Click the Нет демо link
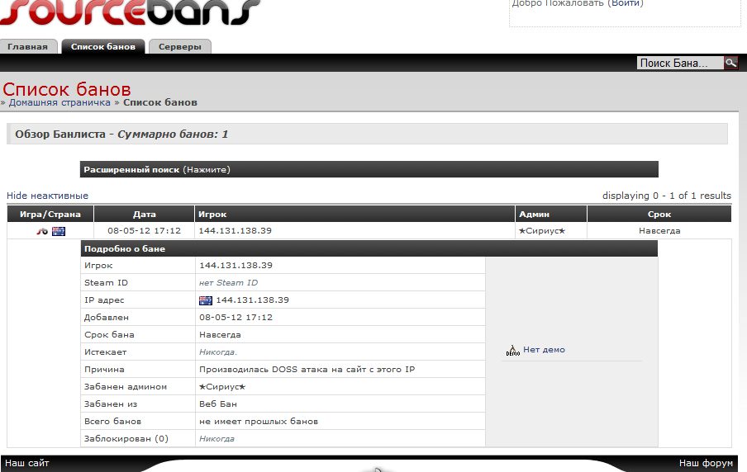 pyautogui.click(x=544, y=350)
